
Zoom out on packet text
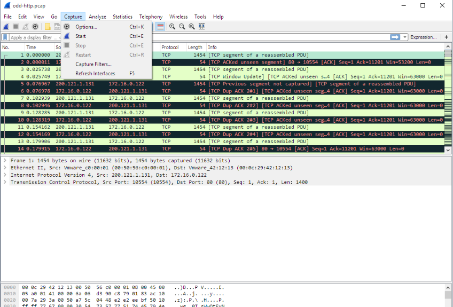click(182, 27)
